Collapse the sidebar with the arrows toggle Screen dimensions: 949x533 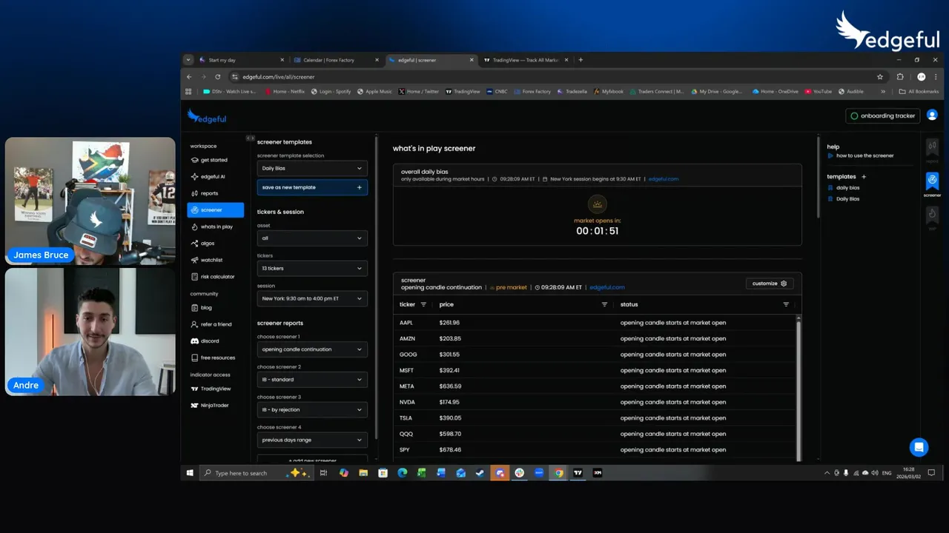pyautogui.click(x=250, y=138)
